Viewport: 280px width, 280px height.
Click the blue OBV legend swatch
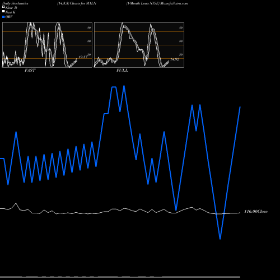point(3,17)
